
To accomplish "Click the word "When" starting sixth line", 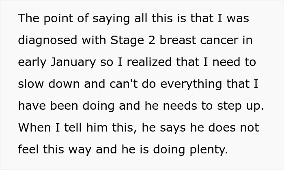I will 34,128.
